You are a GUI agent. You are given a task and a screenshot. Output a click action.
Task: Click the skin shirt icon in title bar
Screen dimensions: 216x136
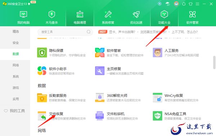point(191,4)
